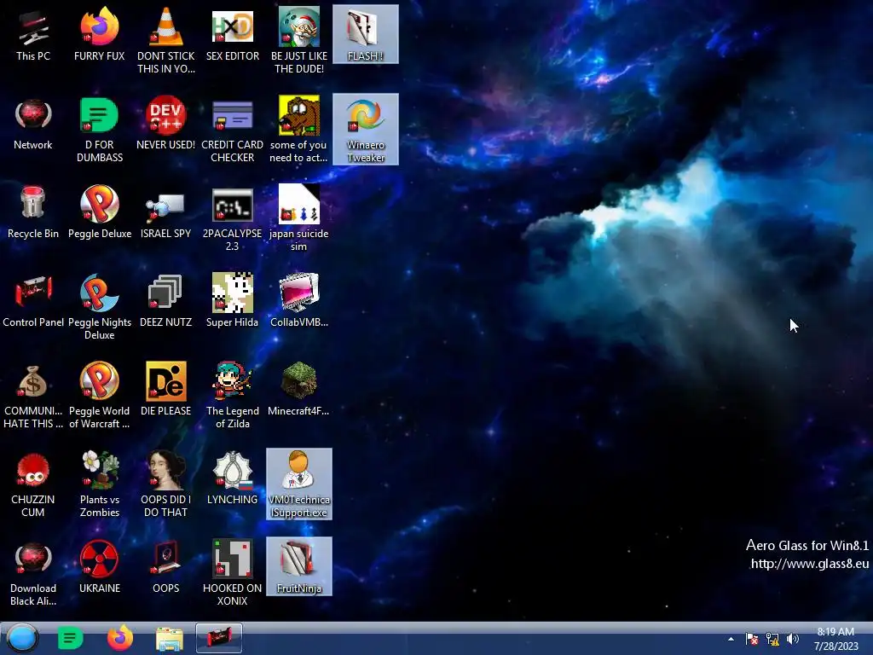Select the Download Black Ali... icon
The image size is (873, 655).
tap(33, 572)
